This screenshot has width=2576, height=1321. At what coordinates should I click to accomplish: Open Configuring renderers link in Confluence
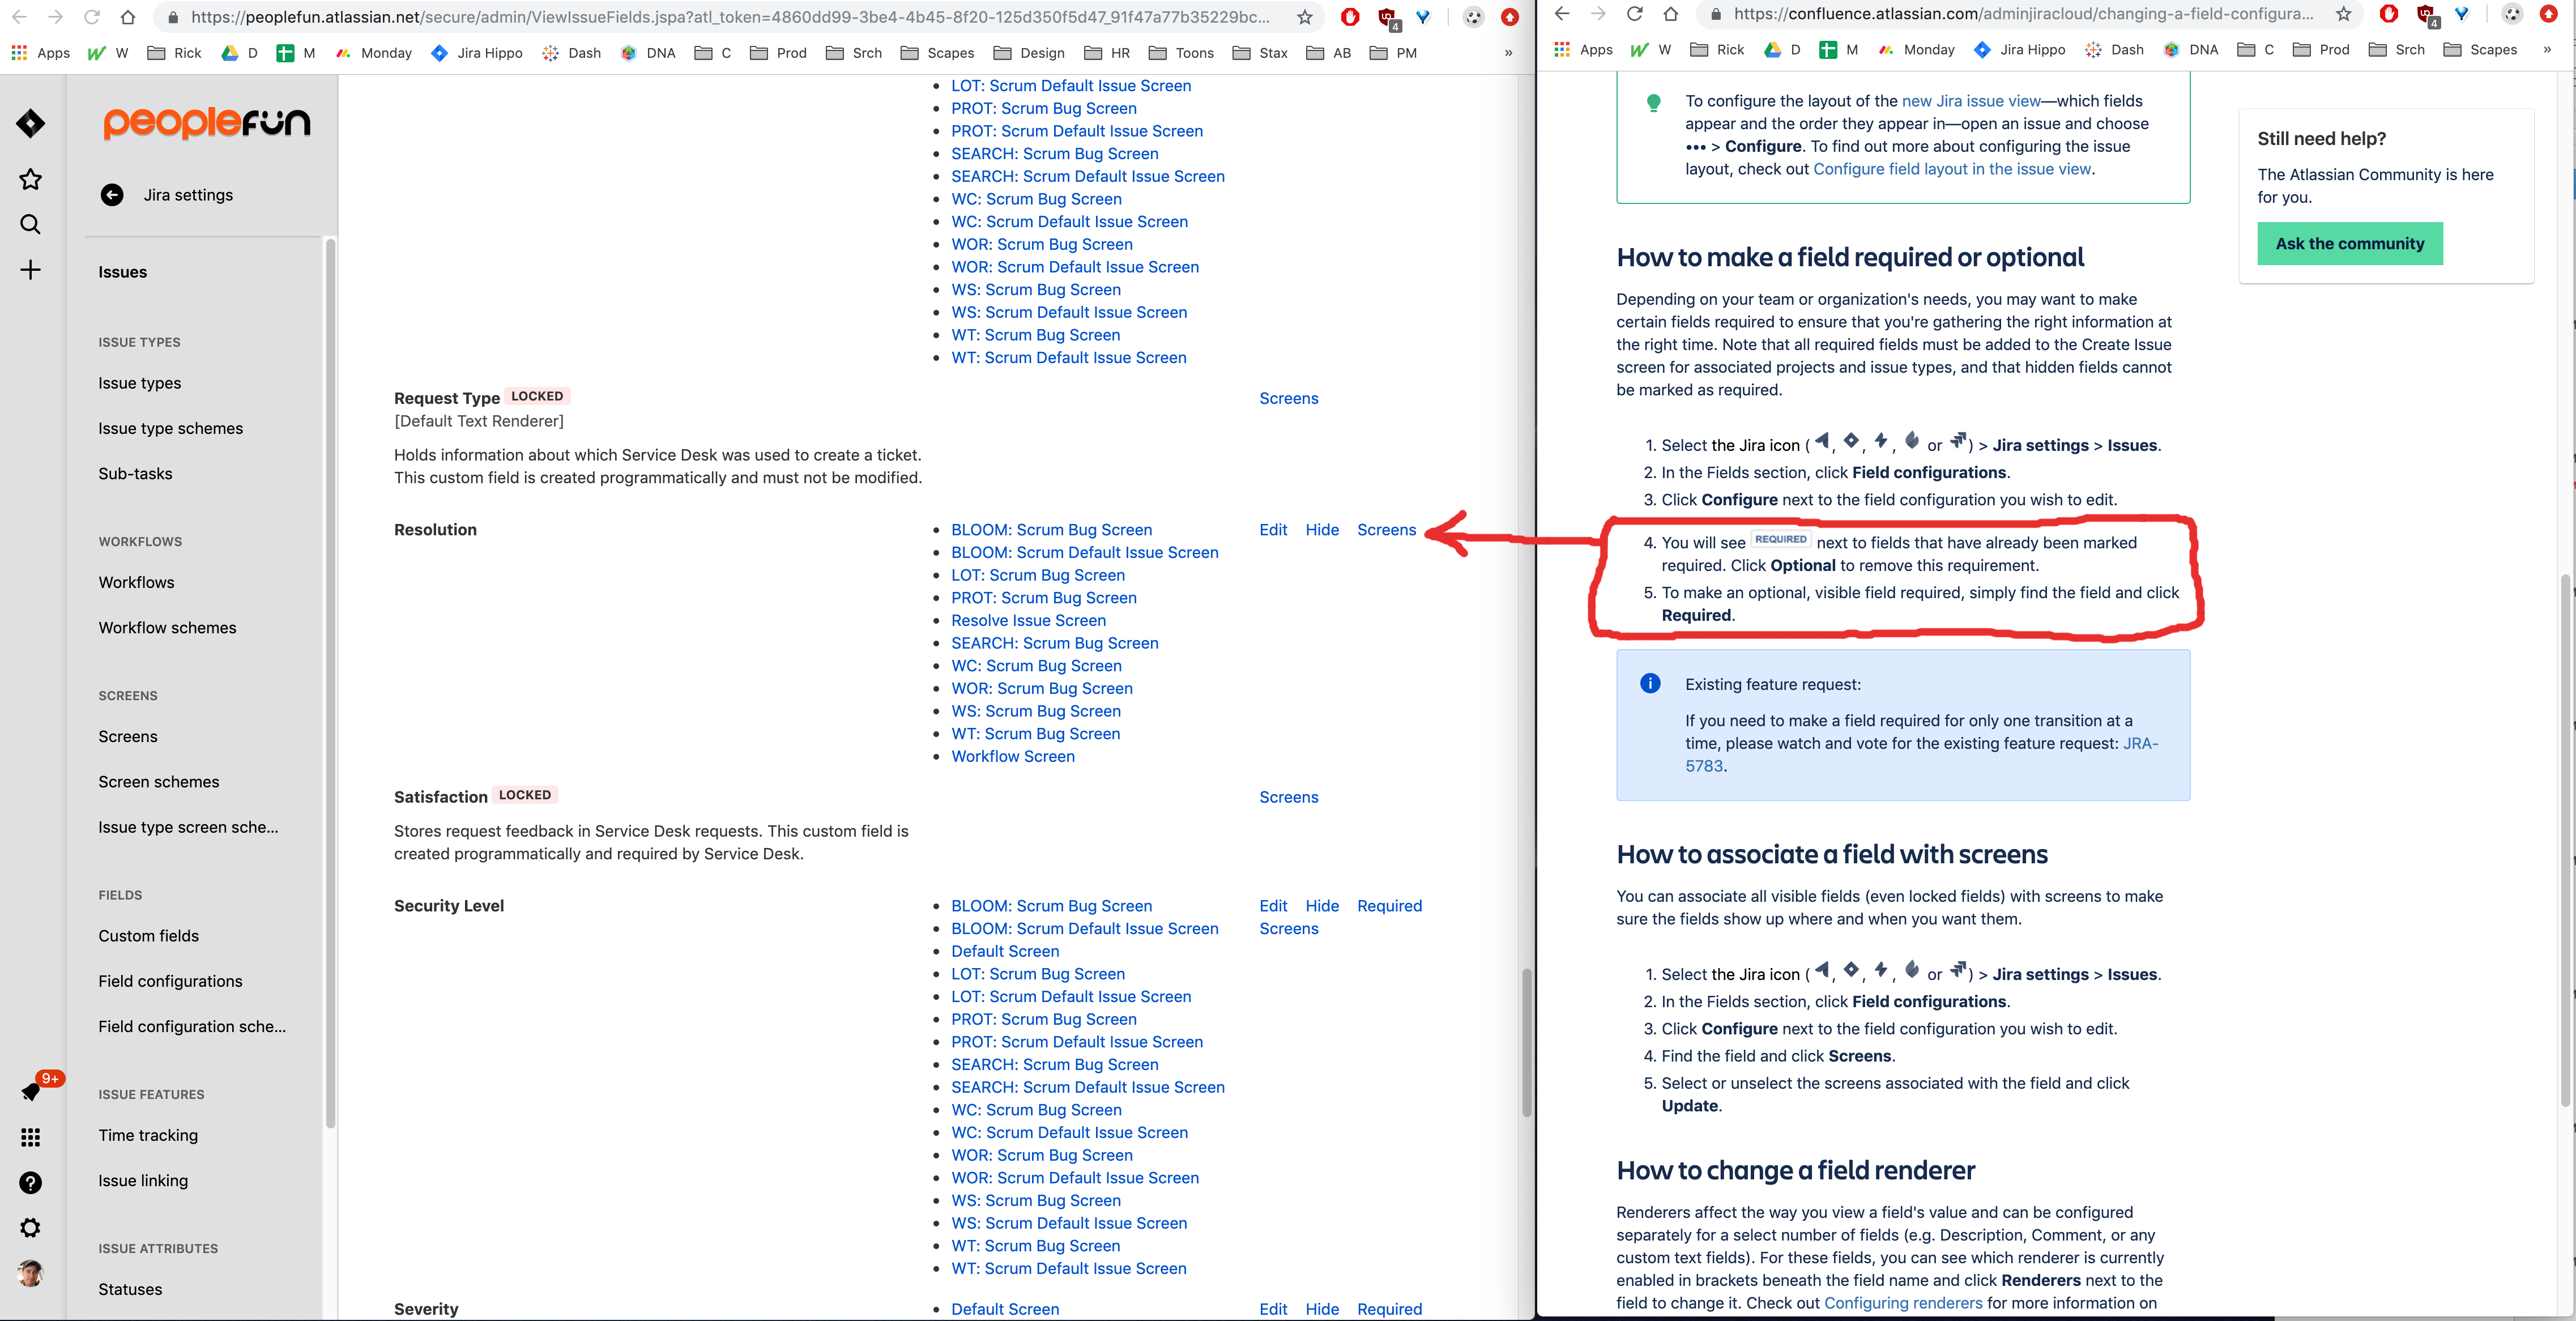pos(1902,1303)
